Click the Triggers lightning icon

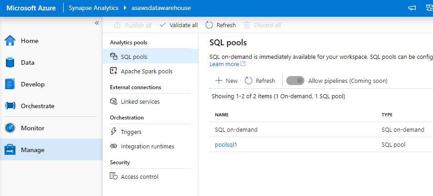tap(114, 131)
